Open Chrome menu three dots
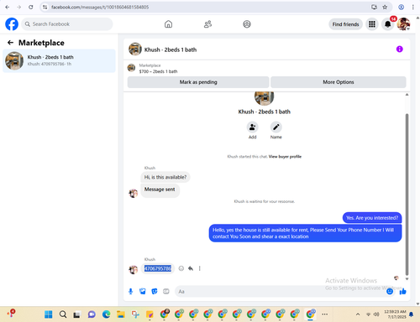The height and width of the screenshot is (322, 420). click(x=413, y=7)
